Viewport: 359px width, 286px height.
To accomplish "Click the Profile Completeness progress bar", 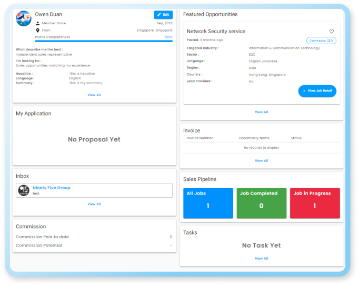I will click(104, 41).
